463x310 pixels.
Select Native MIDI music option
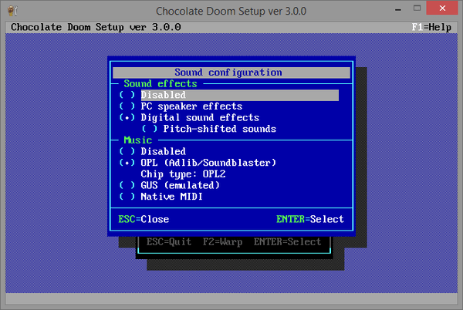coord(161,197)
